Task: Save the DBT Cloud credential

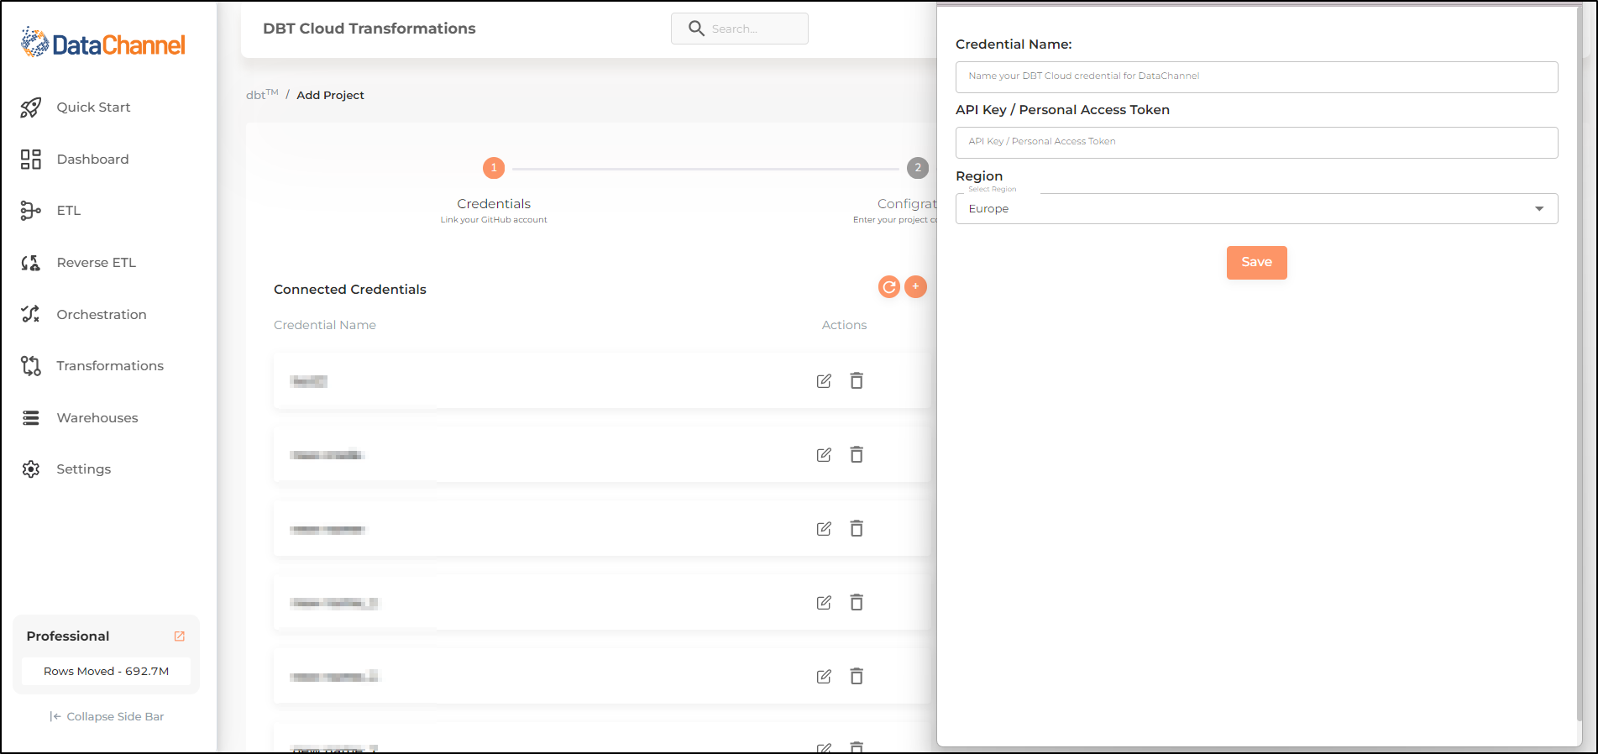Action: click(x=1256, y=263)
